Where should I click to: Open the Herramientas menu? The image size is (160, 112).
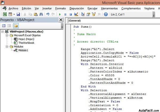tap(109, 9)
